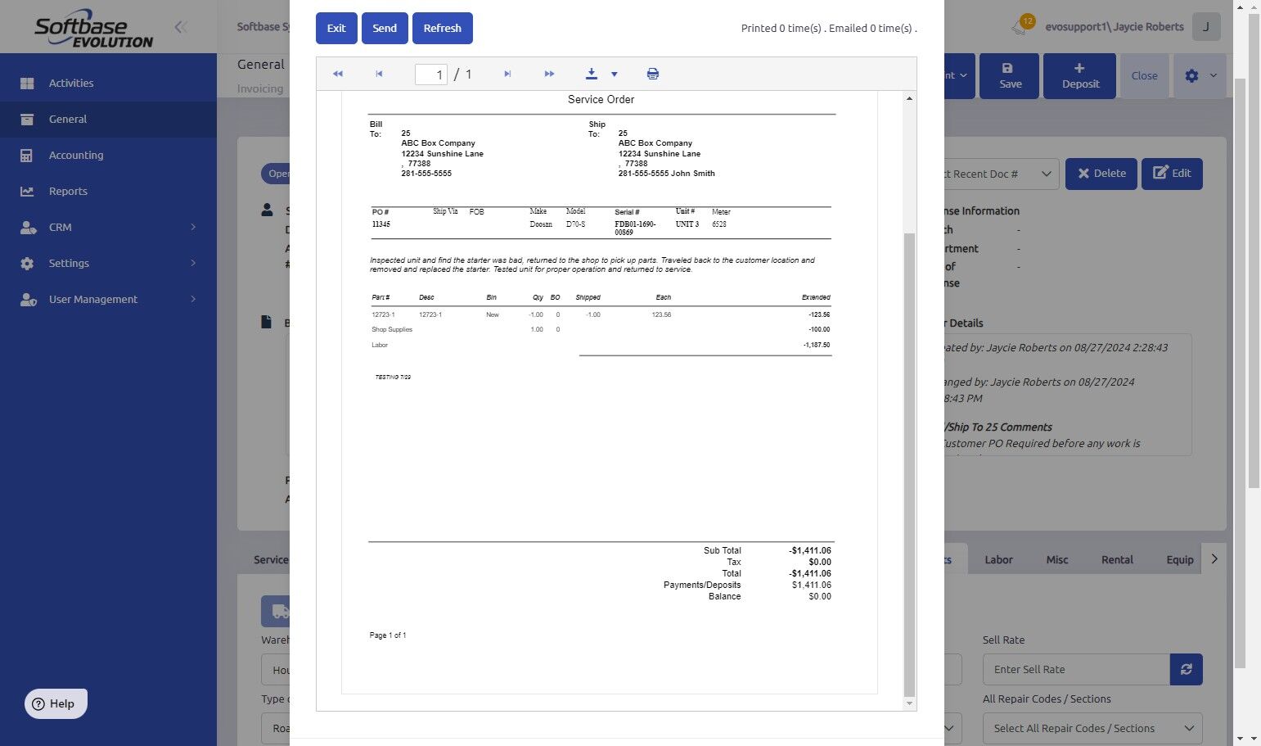Image resolution: width=1261 pixels, height=746 pixels.
Task: Open General in the sidebar
Action: pos(108,119)
